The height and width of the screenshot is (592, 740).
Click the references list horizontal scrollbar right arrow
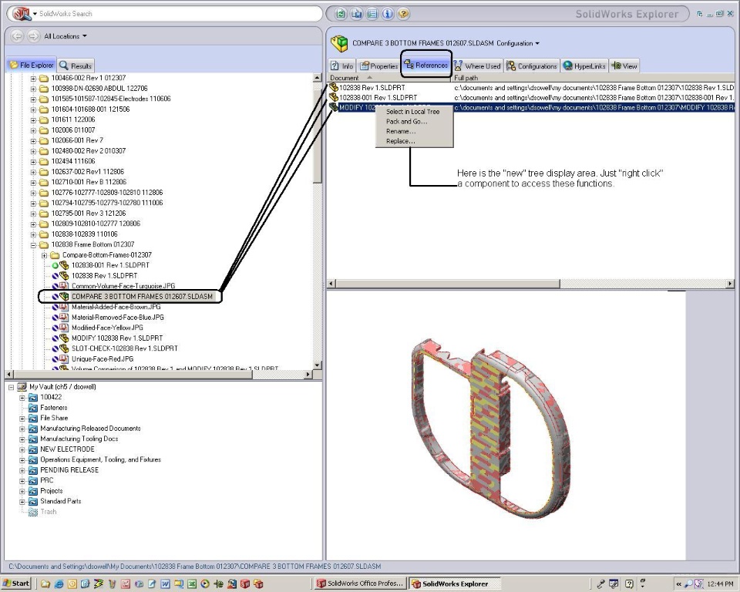point(730,284)
